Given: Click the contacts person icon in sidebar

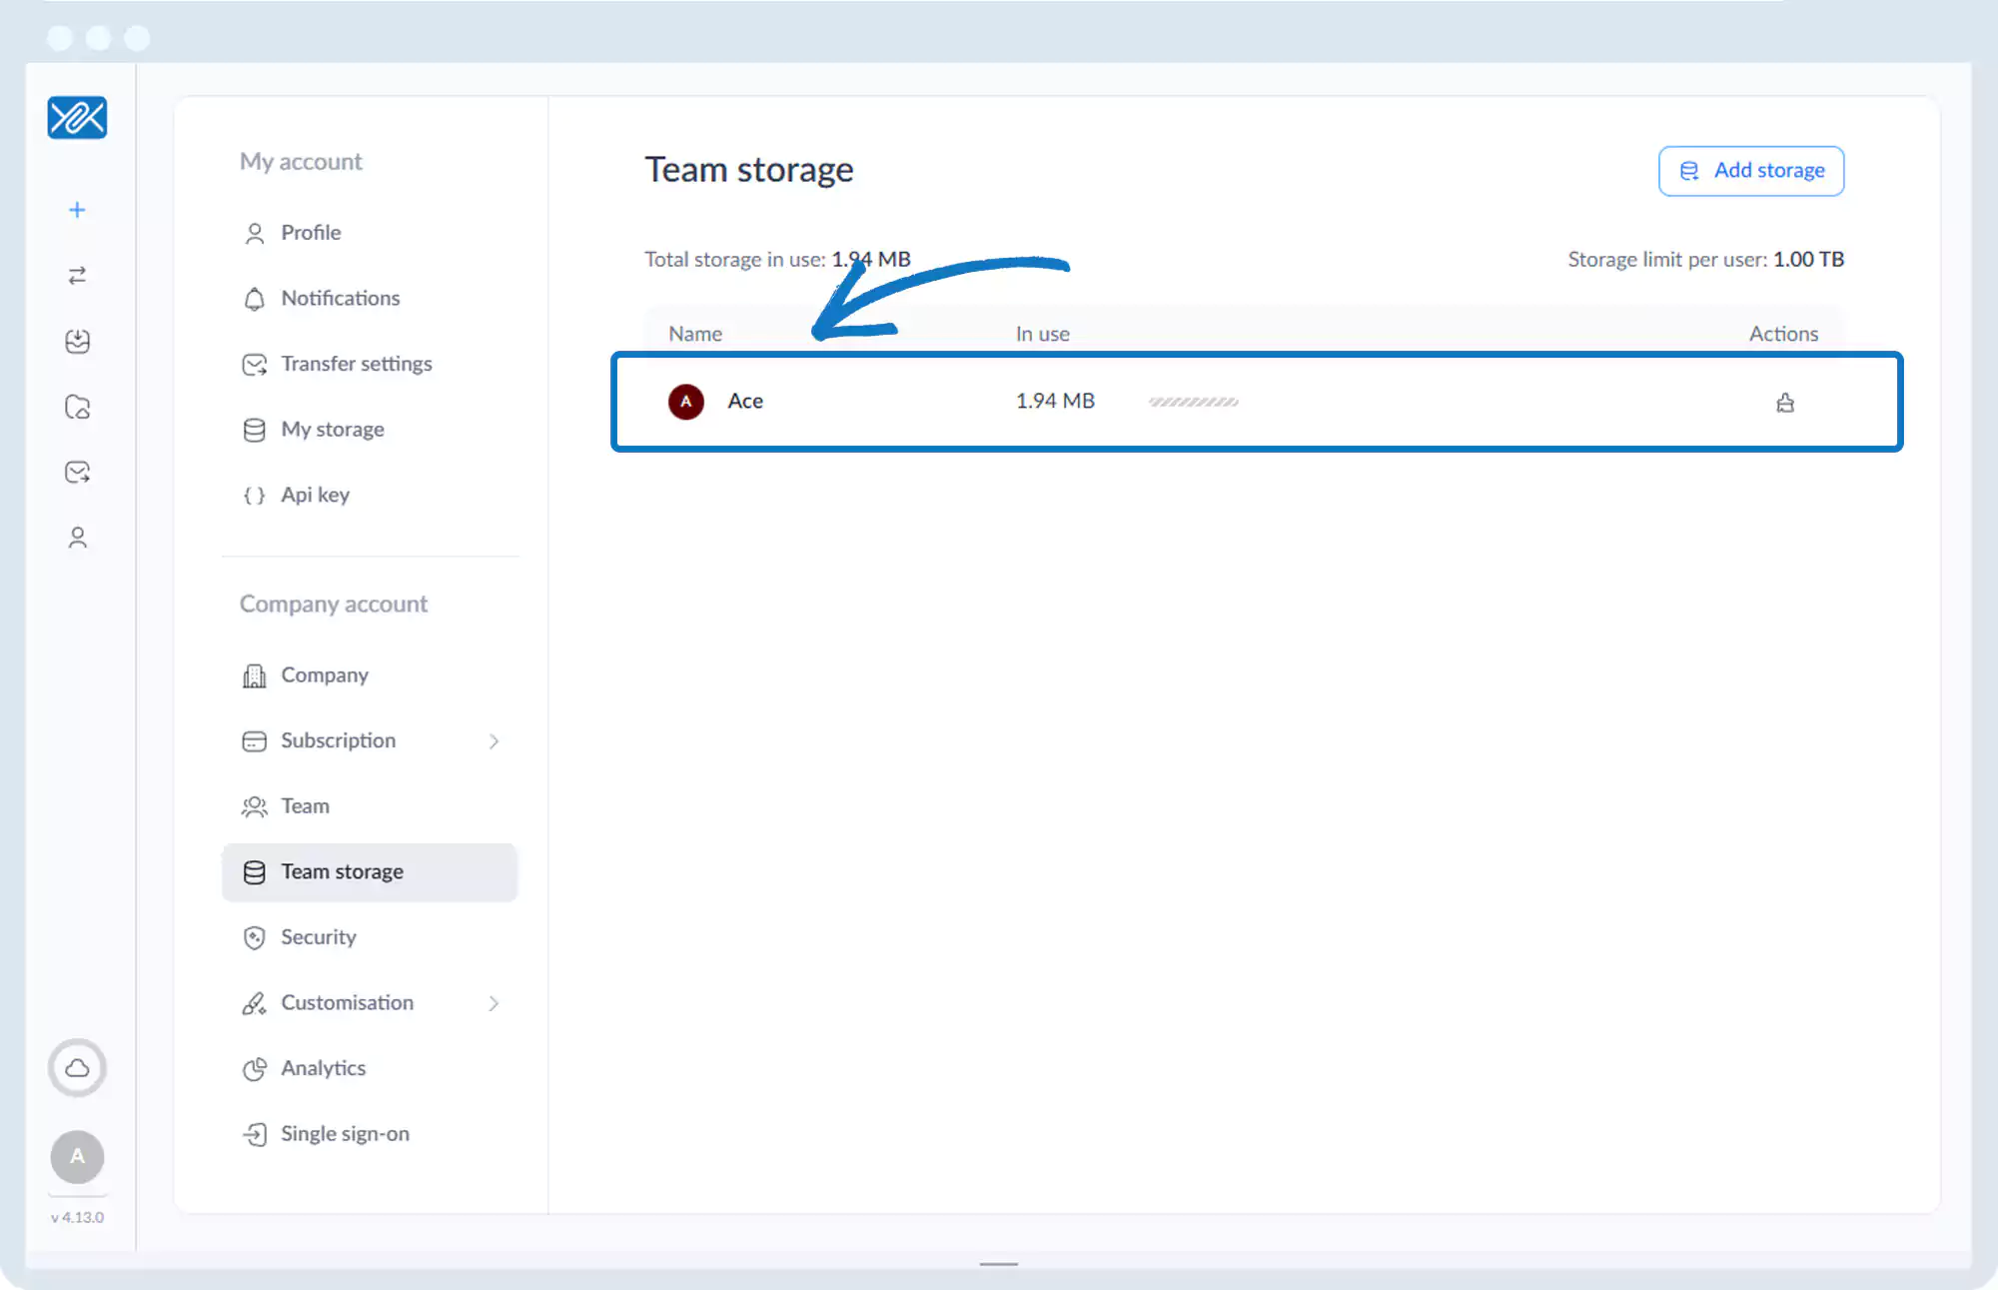Looking at the screenshot, I should pos(77,539).
